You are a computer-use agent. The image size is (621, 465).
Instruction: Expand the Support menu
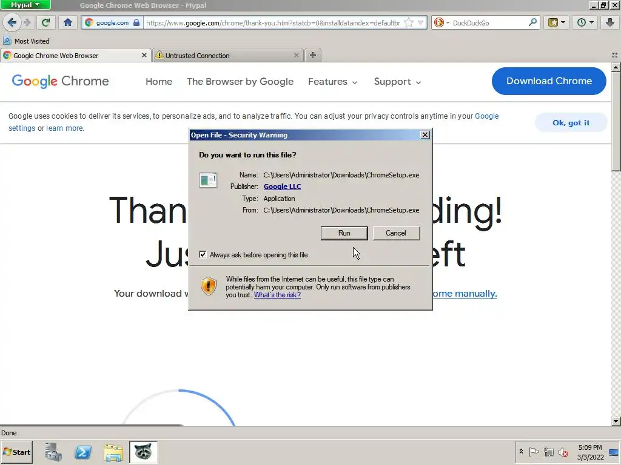pyautogui.click(x=398, y=82)
